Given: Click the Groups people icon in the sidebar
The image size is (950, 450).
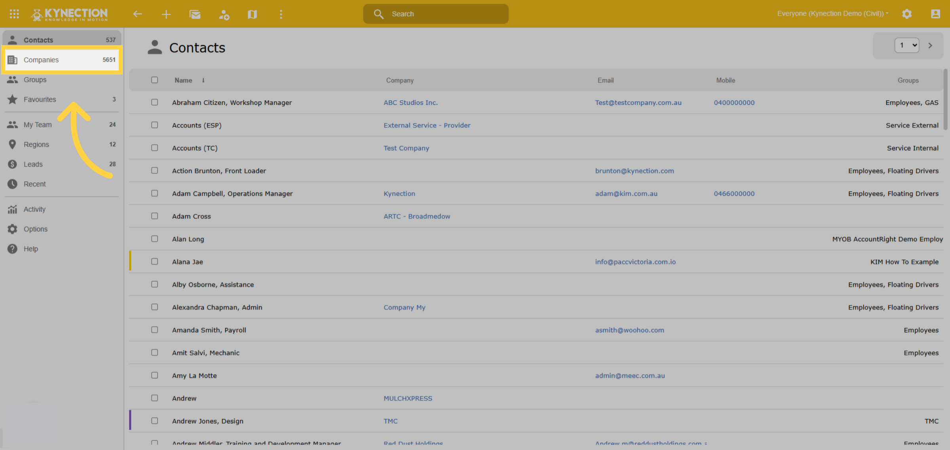Looking at the screenshot, I should click(12, 79).
